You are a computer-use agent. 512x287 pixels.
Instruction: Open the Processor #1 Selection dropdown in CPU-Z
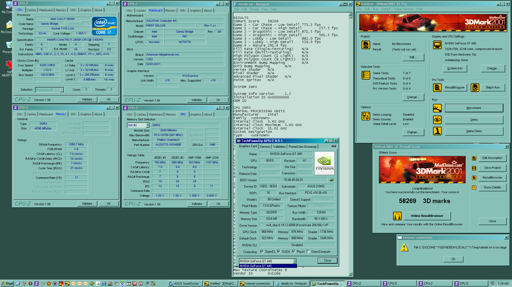point(62,90)
